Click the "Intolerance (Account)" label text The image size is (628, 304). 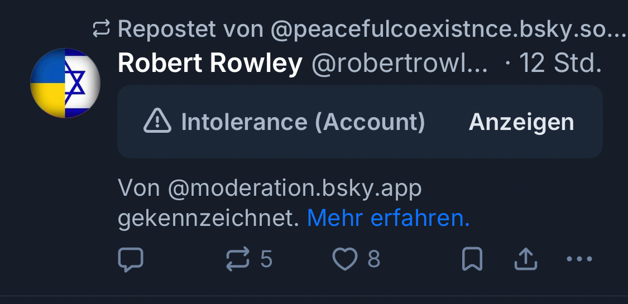(x=303, y=122)
